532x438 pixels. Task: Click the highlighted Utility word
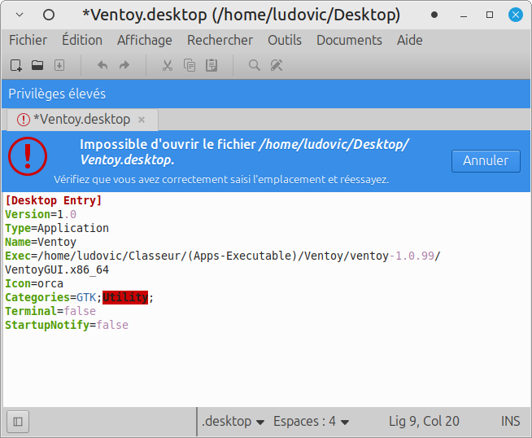(x=125, y=297)
